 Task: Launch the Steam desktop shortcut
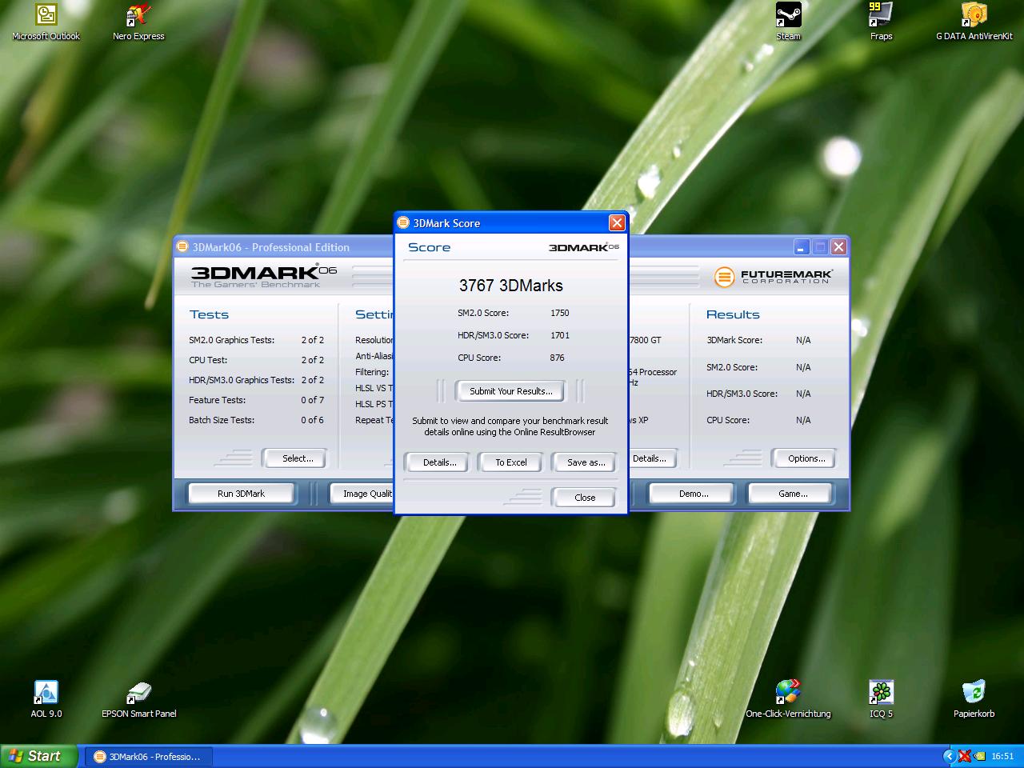point(788,22)
